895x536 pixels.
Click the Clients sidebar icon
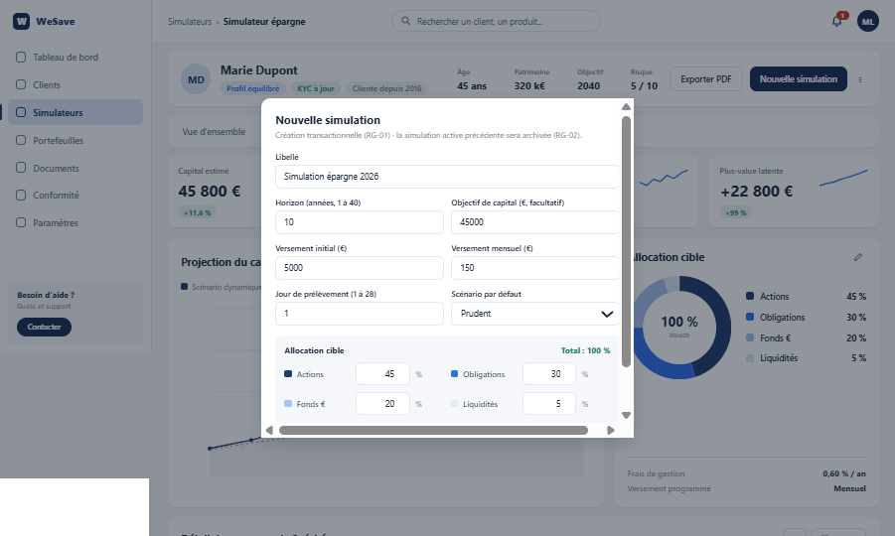(x=21, y=84)
